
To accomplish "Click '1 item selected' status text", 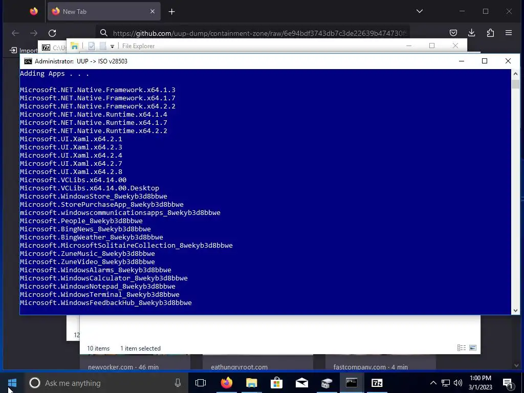I will tap(140, 348).
